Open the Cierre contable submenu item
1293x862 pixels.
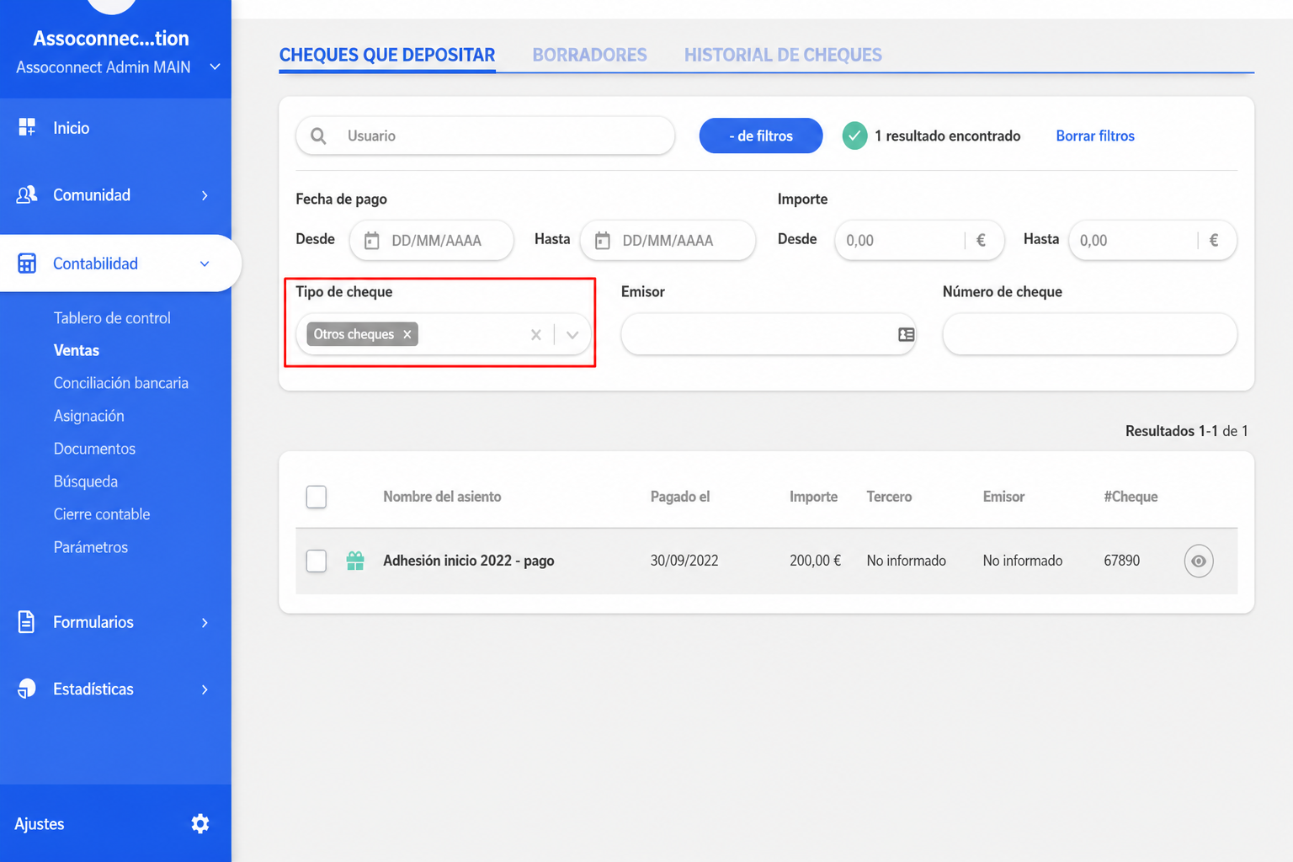click(102, 514)
